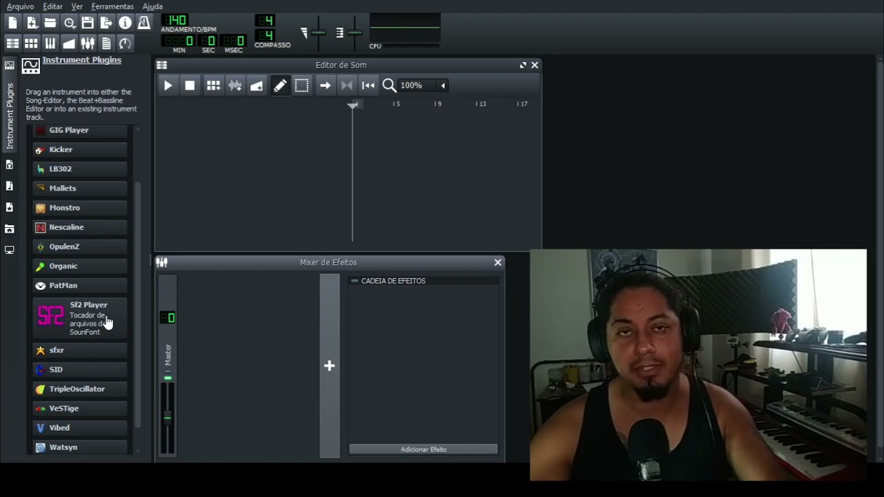The width and height of the screenshot is (884, 497).
Task: Open the Ferramentas menu
Action: tap(113, 6)
